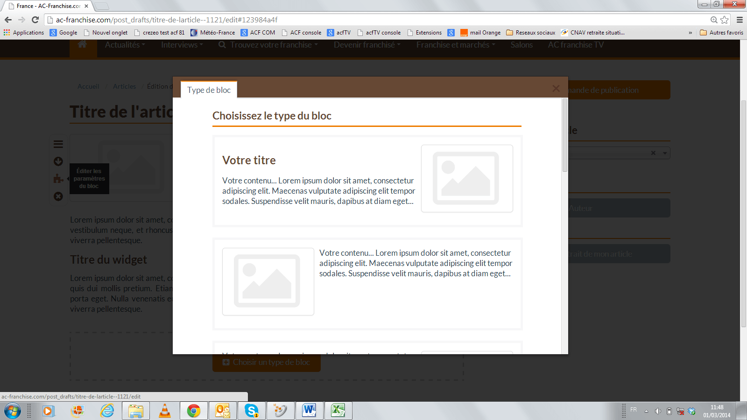Open Microsoft Word from the taskbar

click(x=309, y=411)
